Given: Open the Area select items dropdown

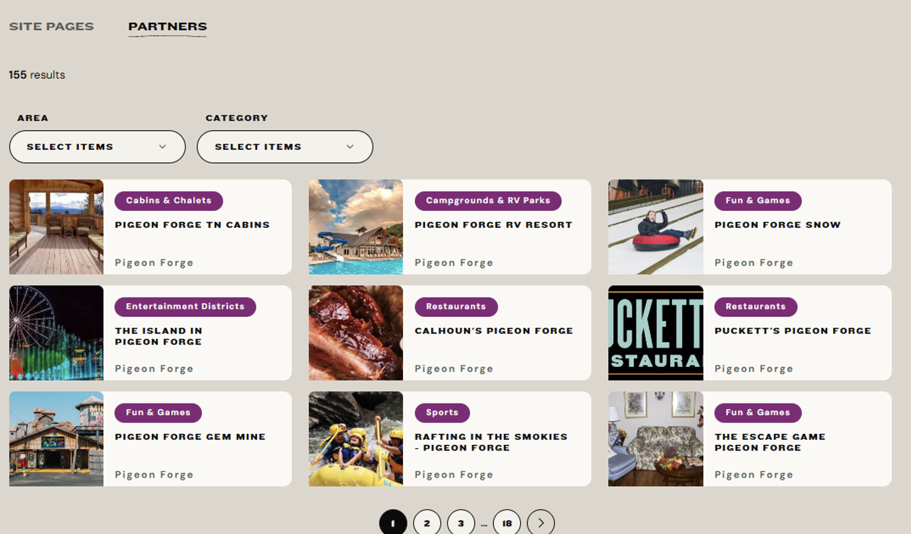Looking at the screenshot, I should point(97,147).
